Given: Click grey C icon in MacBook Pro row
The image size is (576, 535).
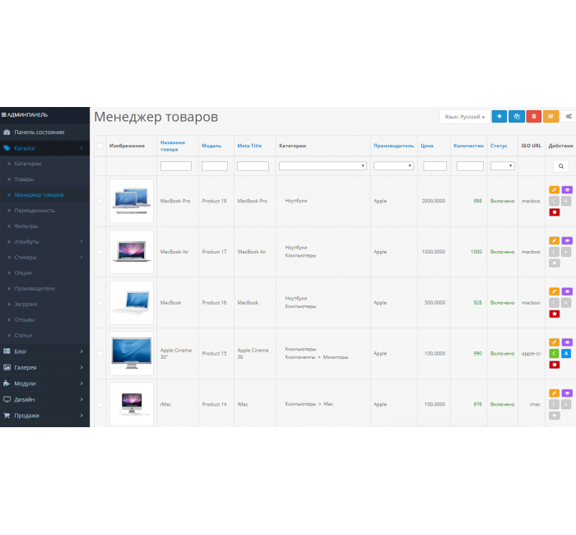Looking at the screenshot, I should (x=554, y=201).
